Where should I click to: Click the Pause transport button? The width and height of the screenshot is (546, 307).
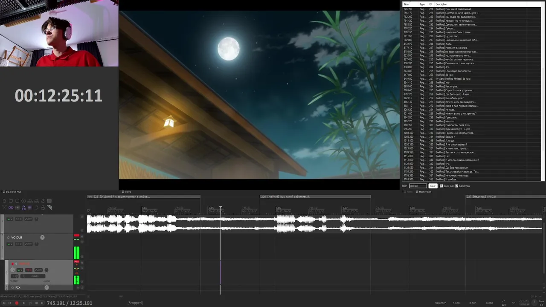click(42, 303)
